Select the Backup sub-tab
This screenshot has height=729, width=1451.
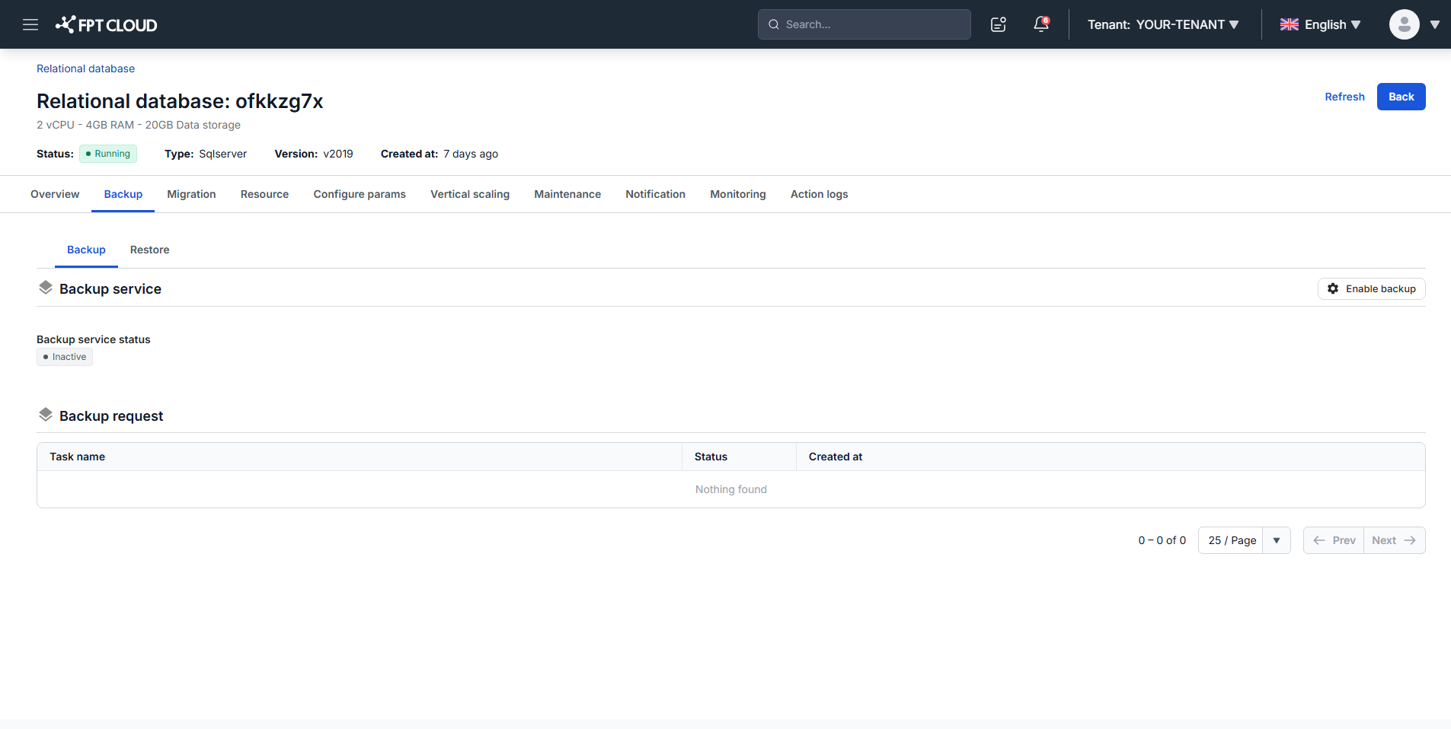86,250
